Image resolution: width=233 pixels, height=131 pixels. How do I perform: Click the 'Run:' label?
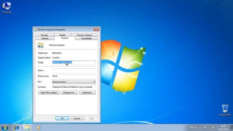40,82
